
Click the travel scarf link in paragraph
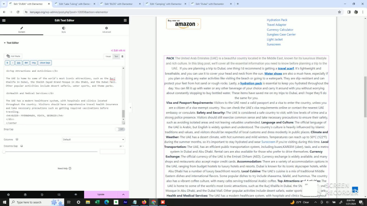click(286, 68)
